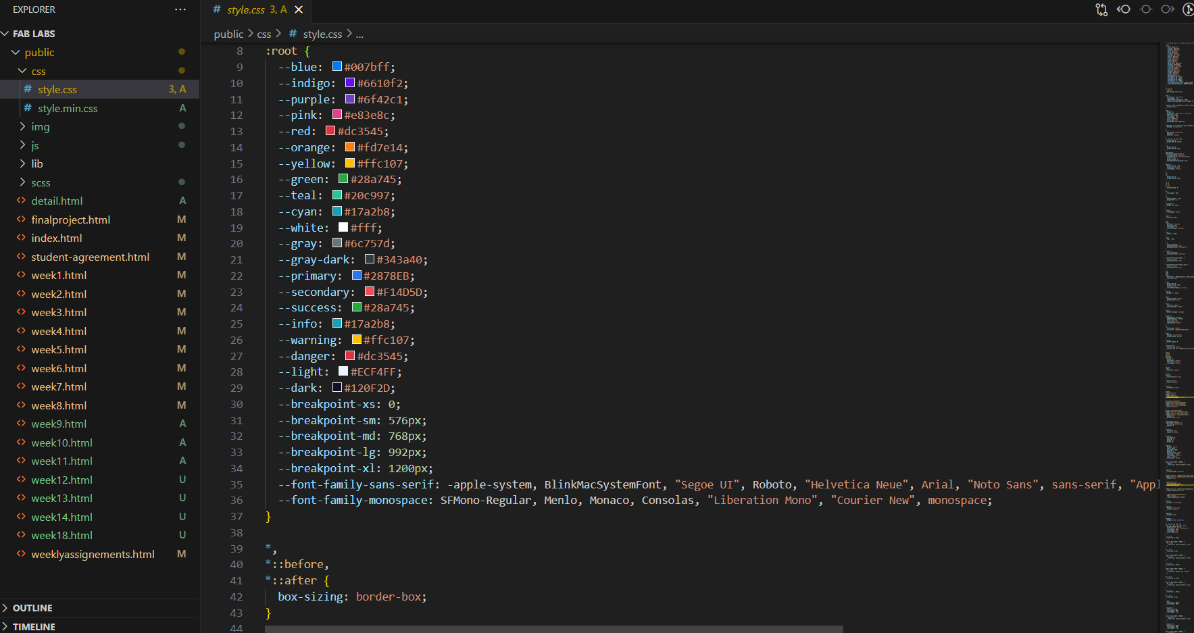Click the --blue #007bff color swatch
This screenshot has height=633, width=1194.
pos(337,66)
